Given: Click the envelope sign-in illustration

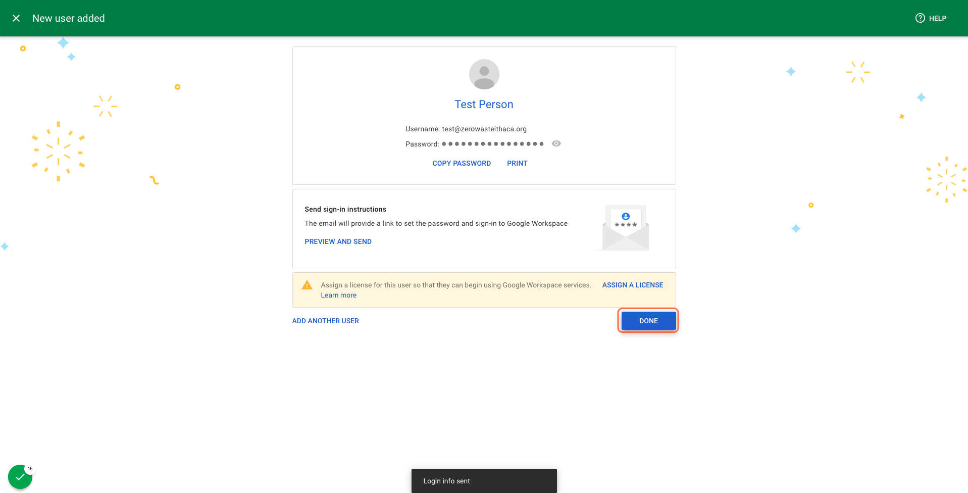Looking at the screenshot, I should pyautogui.click(x=625, y=227).
